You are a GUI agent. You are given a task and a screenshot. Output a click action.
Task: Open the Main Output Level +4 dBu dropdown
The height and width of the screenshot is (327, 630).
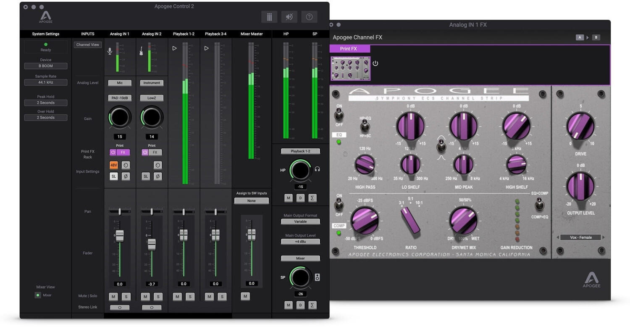pyautogui.click(x=300, y=242)
